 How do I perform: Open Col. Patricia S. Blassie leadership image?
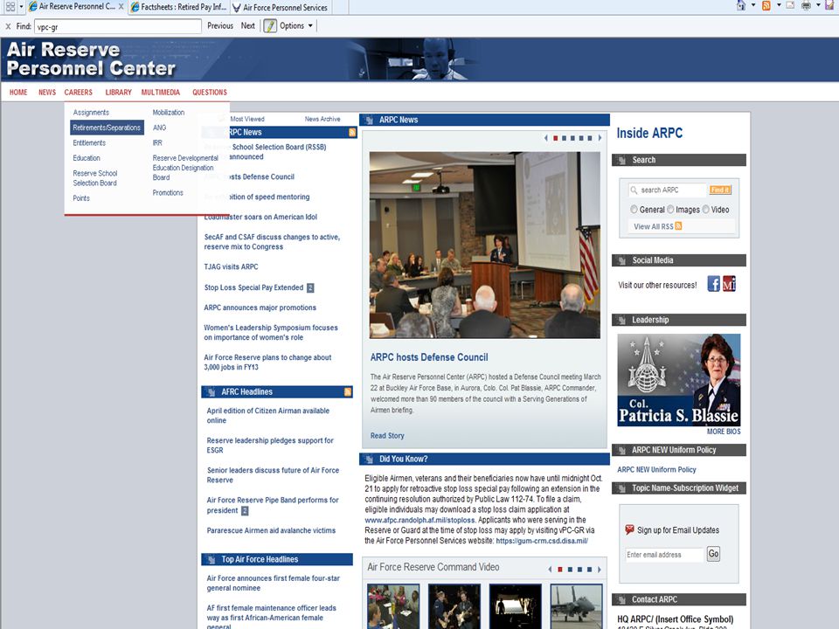point(679,380)
